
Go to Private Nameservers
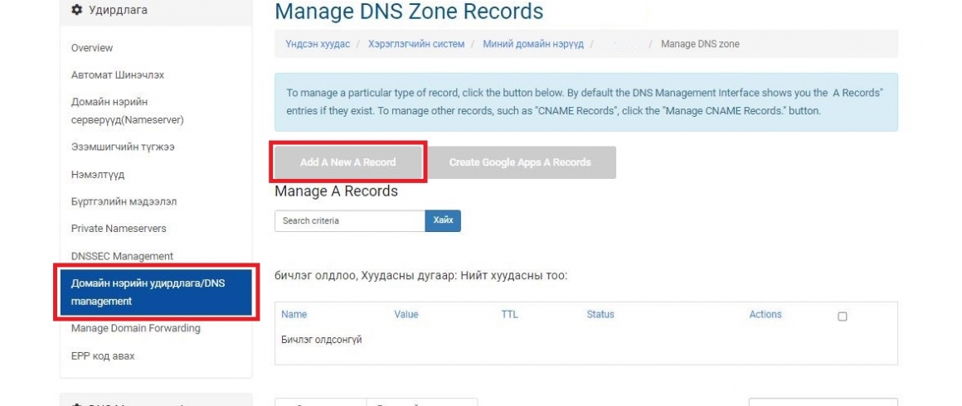click(119, 228)
